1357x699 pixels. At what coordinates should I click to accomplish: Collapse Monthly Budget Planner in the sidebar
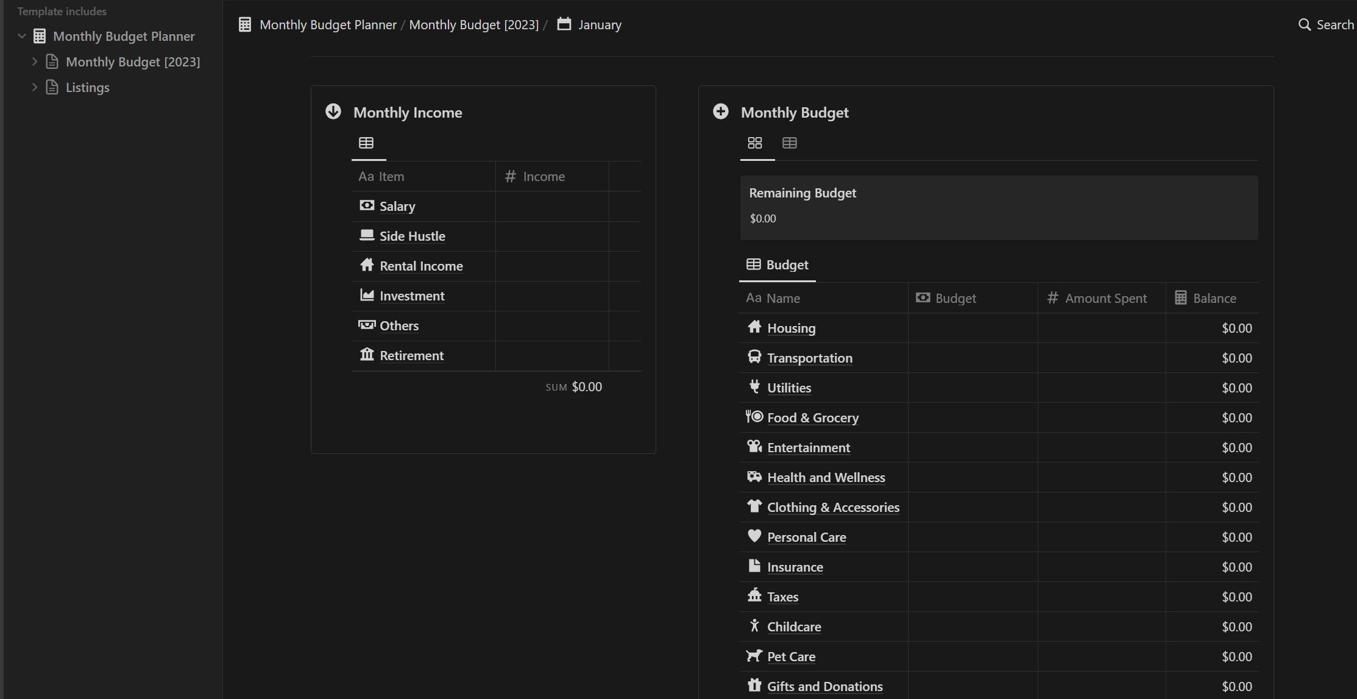(x=22, y=35)
